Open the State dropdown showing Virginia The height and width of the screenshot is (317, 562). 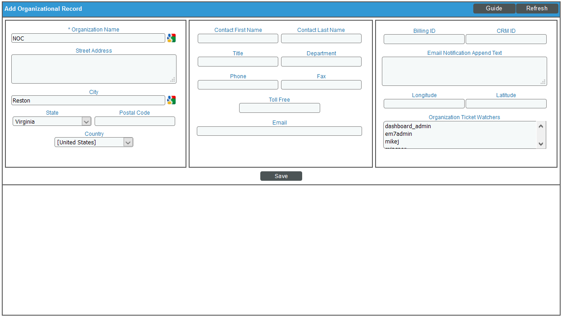click(x=52, y=121)
